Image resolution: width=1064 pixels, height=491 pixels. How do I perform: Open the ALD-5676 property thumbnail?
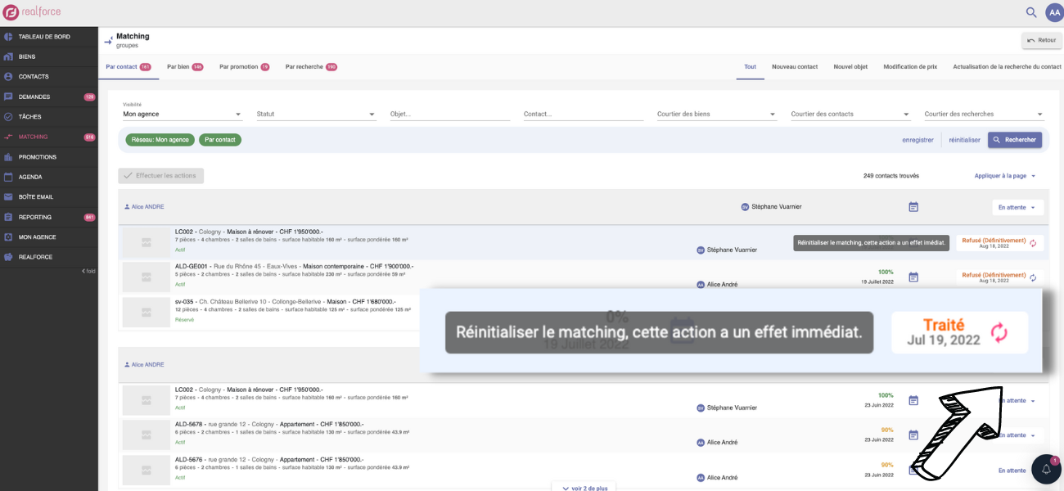pos(147,470)
